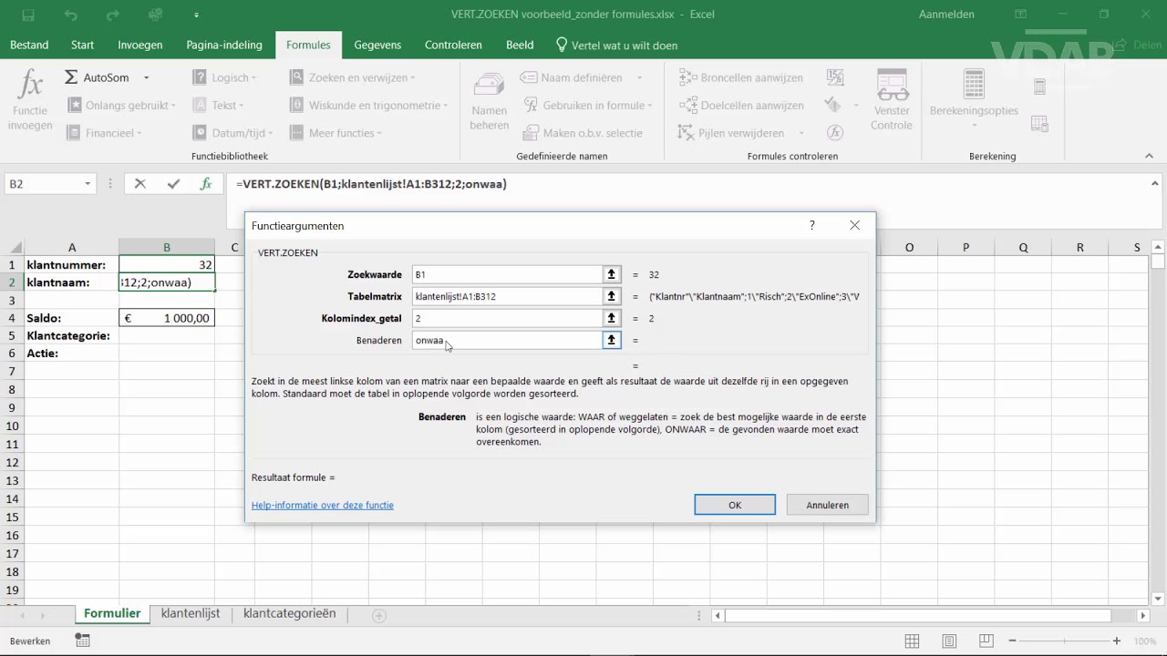This screenshot has height=656, width=1167.
Task: Switch to Normal view icon in status bar
Action: (x=912, y=641)
